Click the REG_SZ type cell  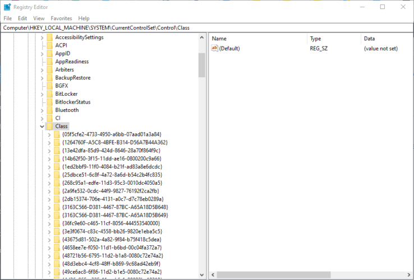(319, 49)
